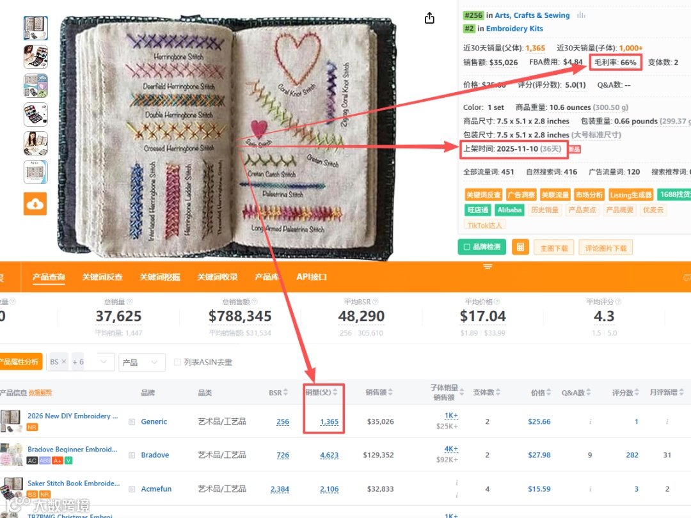The height and width of the screenshot is (518, 691).
Task: Open the 产品库 tab
Action: point(267,277)
